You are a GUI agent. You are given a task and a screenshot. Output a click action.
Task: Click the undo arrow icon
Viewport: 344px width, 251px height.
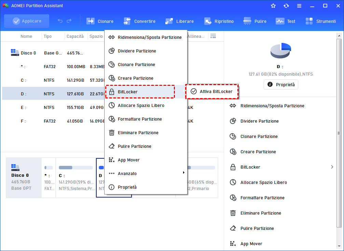[x=60, y=21]
